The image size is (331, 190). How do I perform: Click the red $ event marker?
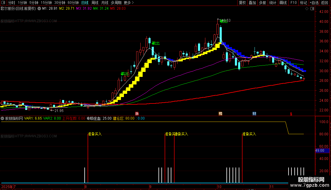click(x=291, y=114)
